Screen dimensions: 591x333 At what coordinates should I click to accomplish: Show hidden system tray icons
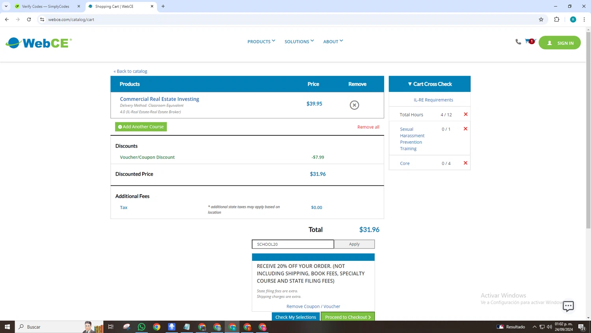535,327
